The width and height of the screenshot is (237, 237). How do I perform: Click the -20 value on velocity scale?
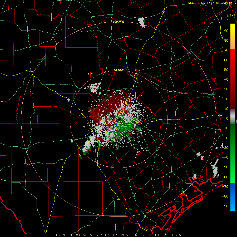225,138
